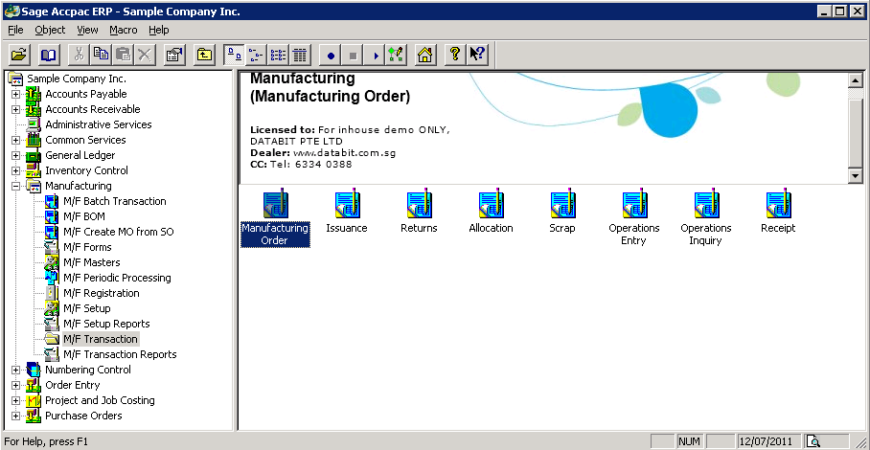Expand the General Ledger node

click(x=15, y=156)
